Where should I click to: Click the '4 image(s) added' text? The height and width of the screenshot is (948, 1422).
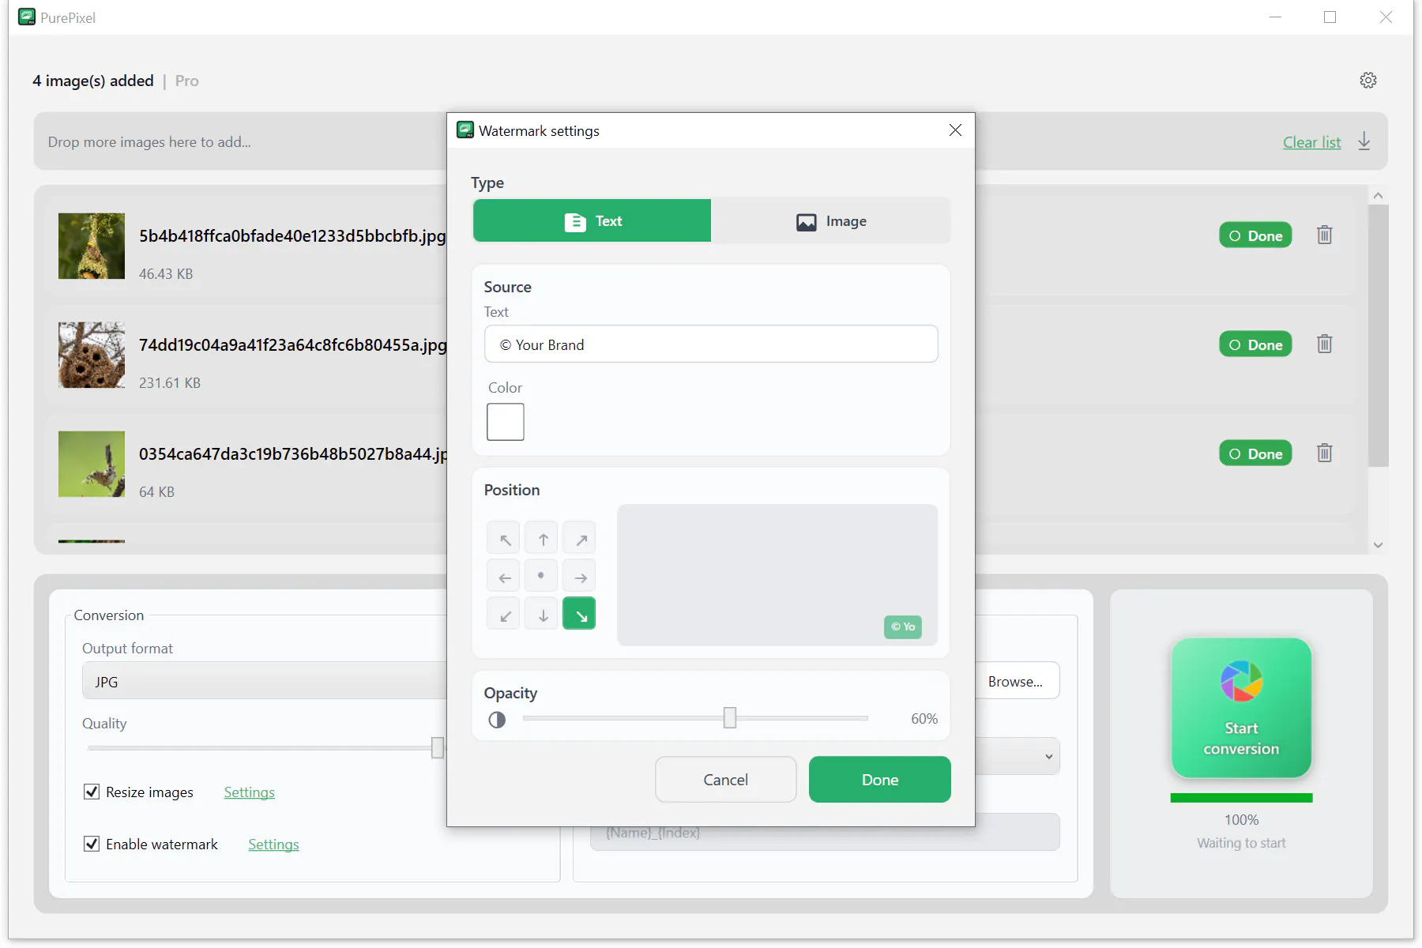(x=93, y=81)
